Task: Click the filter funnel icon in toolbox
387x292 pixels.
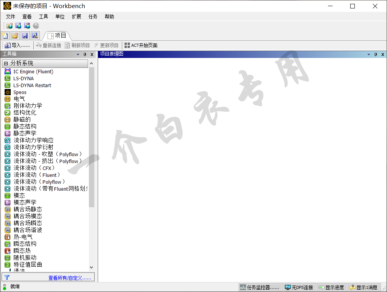Action: [7, 277]
